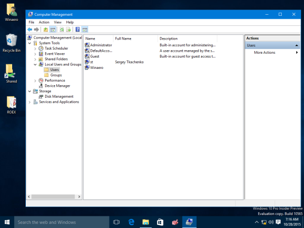
Task: Click the Back arrow toolbar icon
Action: (x=30, y=29)
